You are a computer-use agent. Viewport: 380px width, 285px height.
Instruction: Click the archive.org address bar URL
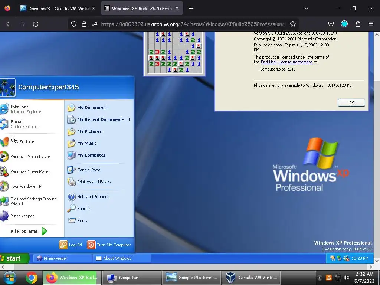[193, 24]
